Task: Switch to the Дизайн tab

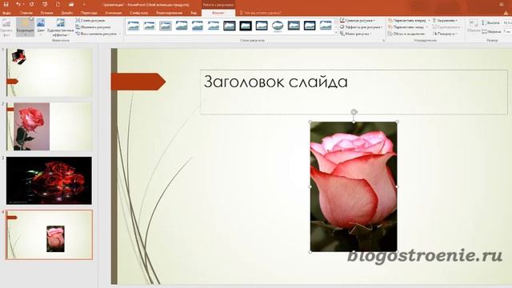Action: pos(67,13)
